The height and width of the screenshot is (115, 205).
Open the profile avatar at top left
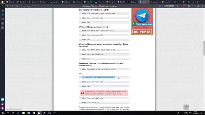pos(3,2)
